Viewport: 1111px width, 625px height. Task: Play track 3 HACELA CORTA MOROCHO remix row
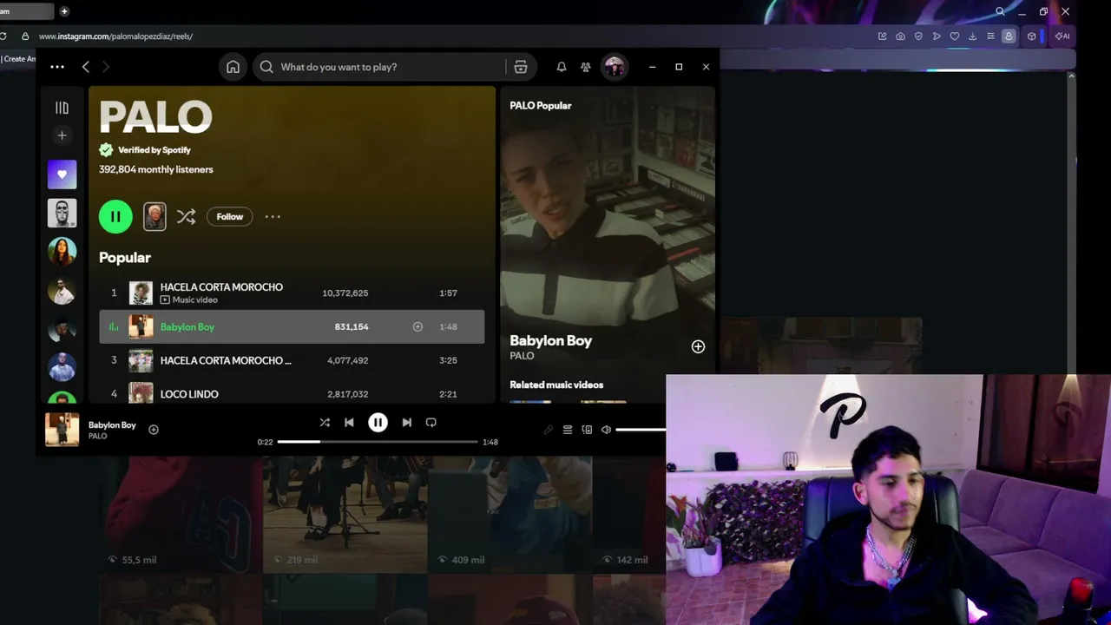click(x=292, y=360)
